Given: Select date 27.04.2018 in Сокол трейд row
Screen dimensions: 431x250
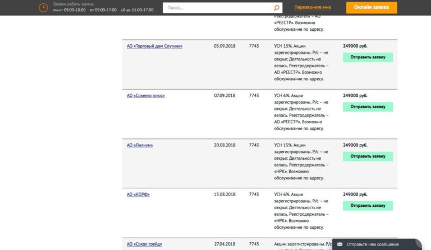Looking at the screenshot, I should click(x=224, y=244).
